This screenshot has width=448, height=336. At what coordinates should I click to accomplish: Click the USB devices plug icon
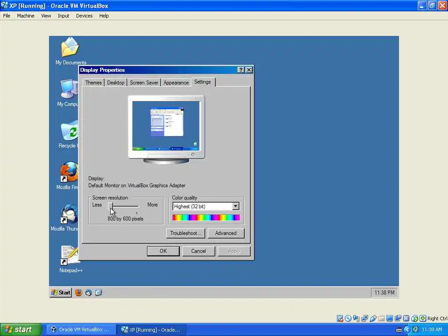point(373,318)
